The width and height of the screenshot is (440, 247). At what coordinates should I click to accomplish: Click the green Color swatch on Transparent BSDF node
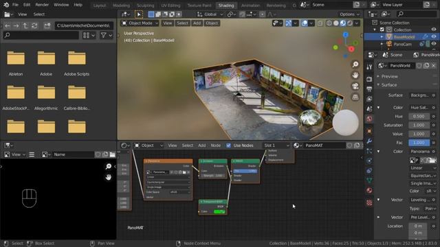click(219, 212)
